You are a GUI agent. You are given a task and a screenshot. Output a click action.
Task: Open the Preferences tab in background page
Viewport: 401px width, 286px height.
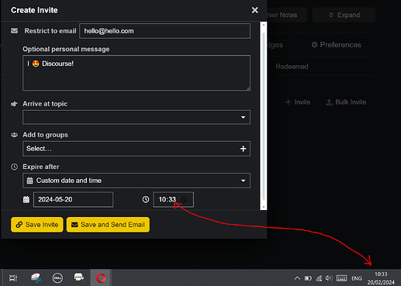point(336,45)
